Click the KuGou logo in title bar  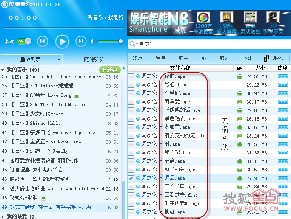click(x=4, y=4)
